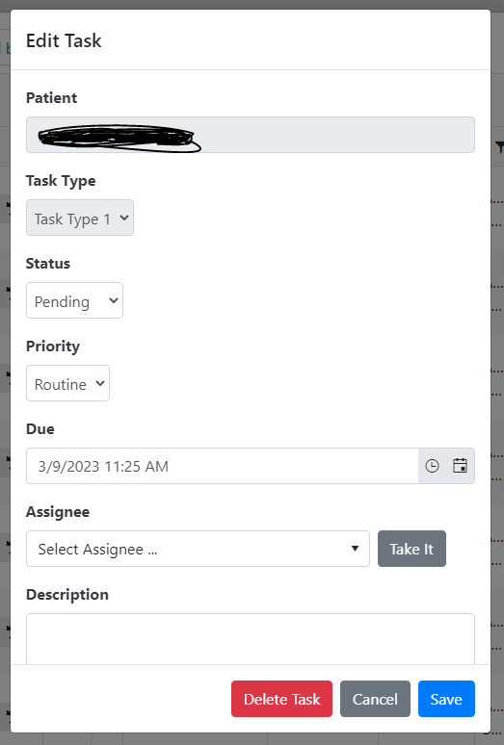Cancel the task edit
504x745 pixels.
[x=375, y=699]
